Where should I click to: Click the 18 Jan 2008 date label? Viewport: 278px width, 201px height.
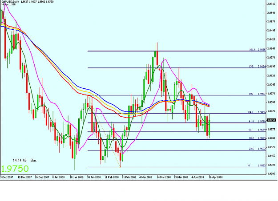tap(77, 177)
